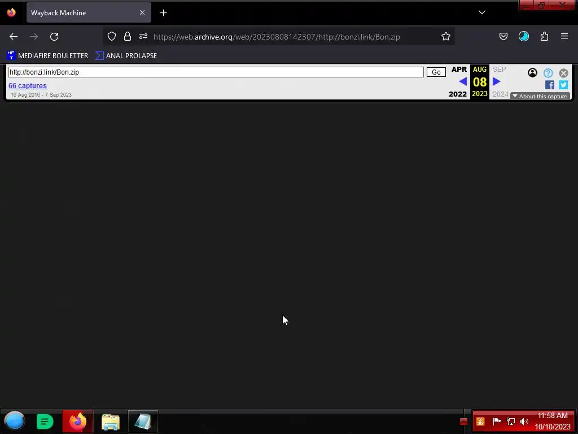The width and height of the screenshot is (578, 434).
Task: Click the forward navigation arrow
Action: pos(34,37)
